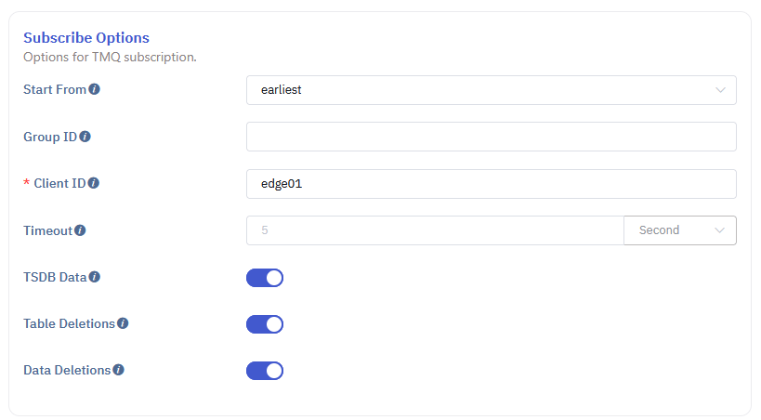Click the Client ID label text

(x=59, y=183)
